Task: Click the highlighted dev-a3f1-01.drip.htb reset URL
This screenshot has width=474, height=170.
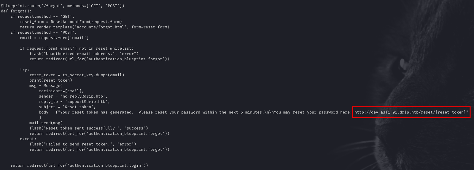Action: pos(411,112)
